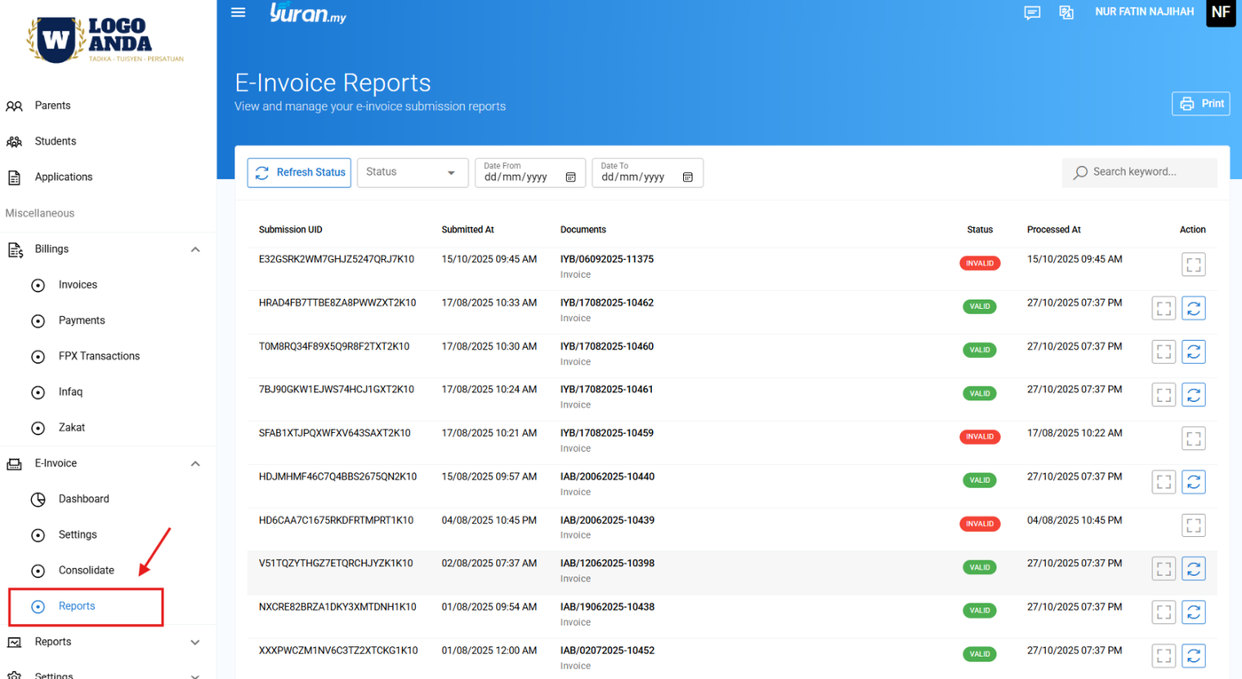Click the language translate icon

point(1066,12)
